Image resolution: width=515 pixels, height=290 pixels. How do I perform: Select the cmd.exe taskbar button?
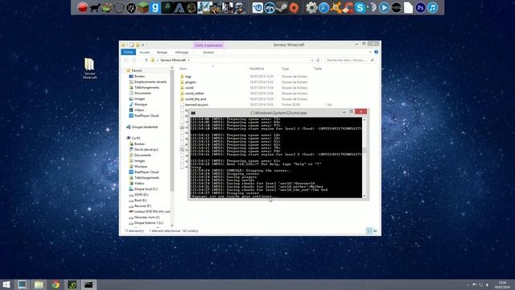coord(89,284)
